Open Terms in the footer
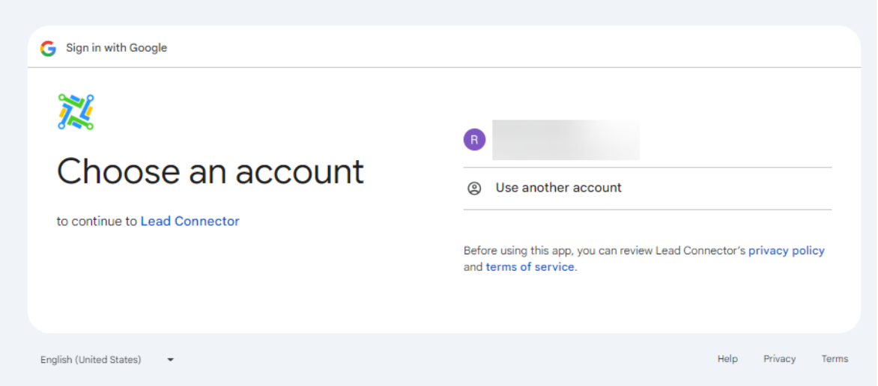The image size is (878, 386). [x=835, y=359]
